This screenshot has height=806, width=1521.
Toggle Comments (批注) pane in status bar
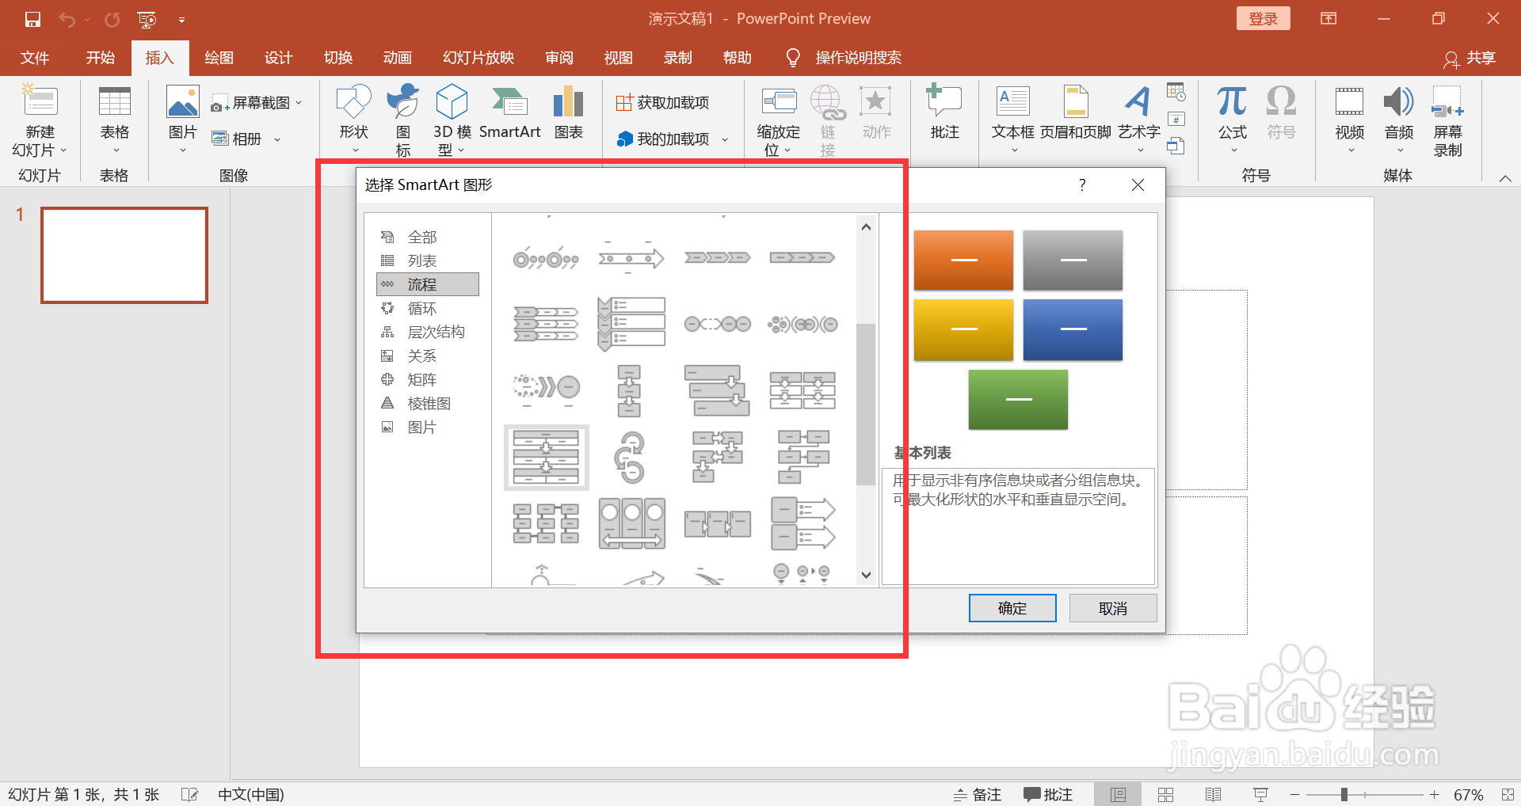(1047, 794)
